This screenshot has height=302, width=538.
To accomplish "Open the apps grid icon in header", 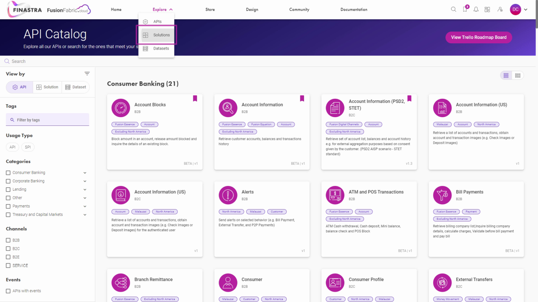I will click(487, 9).
